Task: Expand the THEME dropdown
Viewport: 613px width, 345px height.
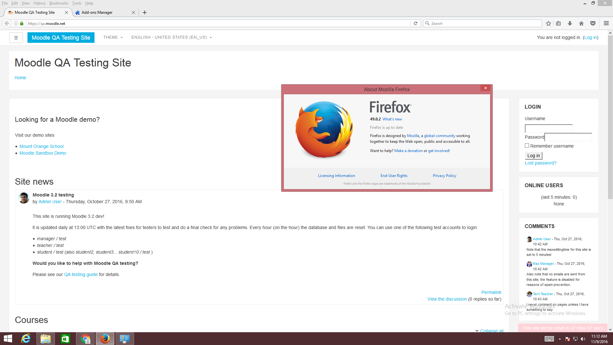Action: coord(113,37)
